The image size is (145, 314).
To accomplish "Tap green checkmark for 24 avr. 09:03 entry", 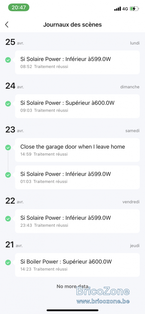I will [x=8, y=104].
